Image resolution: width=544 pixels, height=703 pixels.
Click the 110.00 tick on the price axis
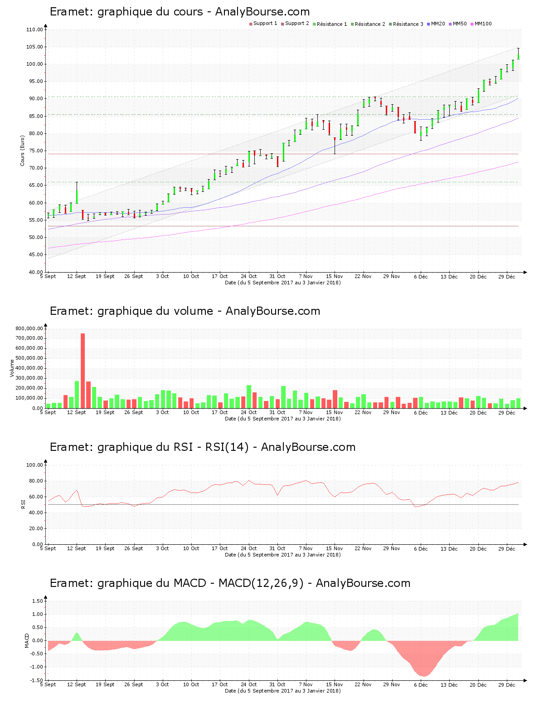point(34,29)
